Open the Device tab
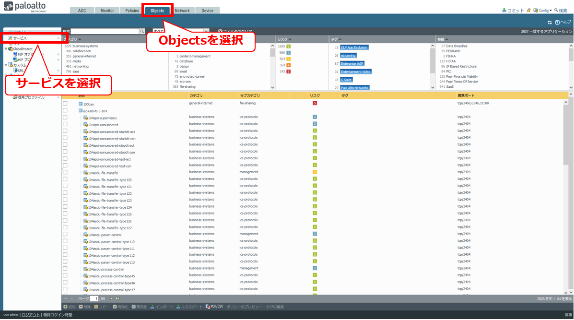Screen dimensions: 574x320 pos(208,11)
